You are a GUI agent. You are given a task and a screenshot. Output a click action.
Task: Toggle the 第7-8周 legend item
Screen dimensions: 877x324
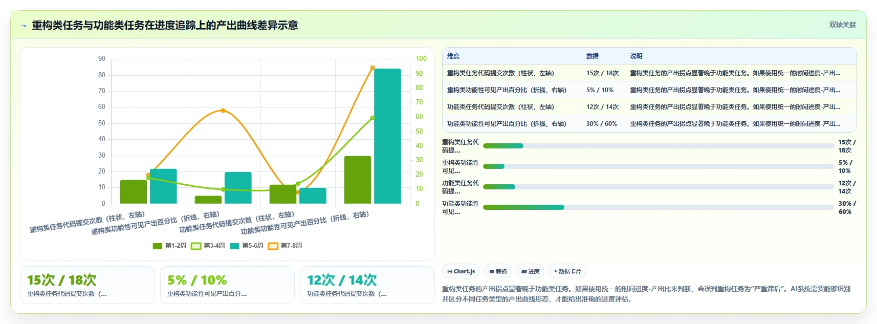pyautogui.click(x=285, y=246)
